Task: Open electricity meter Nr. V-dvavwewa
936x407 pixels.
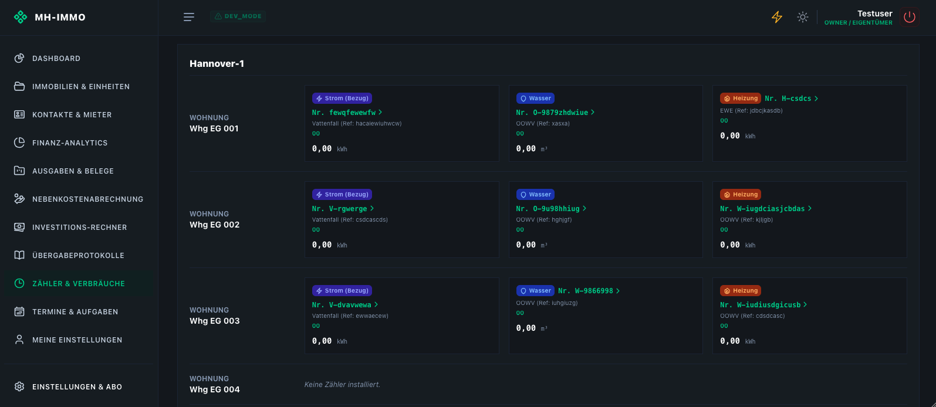Action: tap(345, 305)
